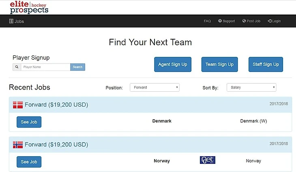Click the Denmark flag icon

tap(18, 105)
